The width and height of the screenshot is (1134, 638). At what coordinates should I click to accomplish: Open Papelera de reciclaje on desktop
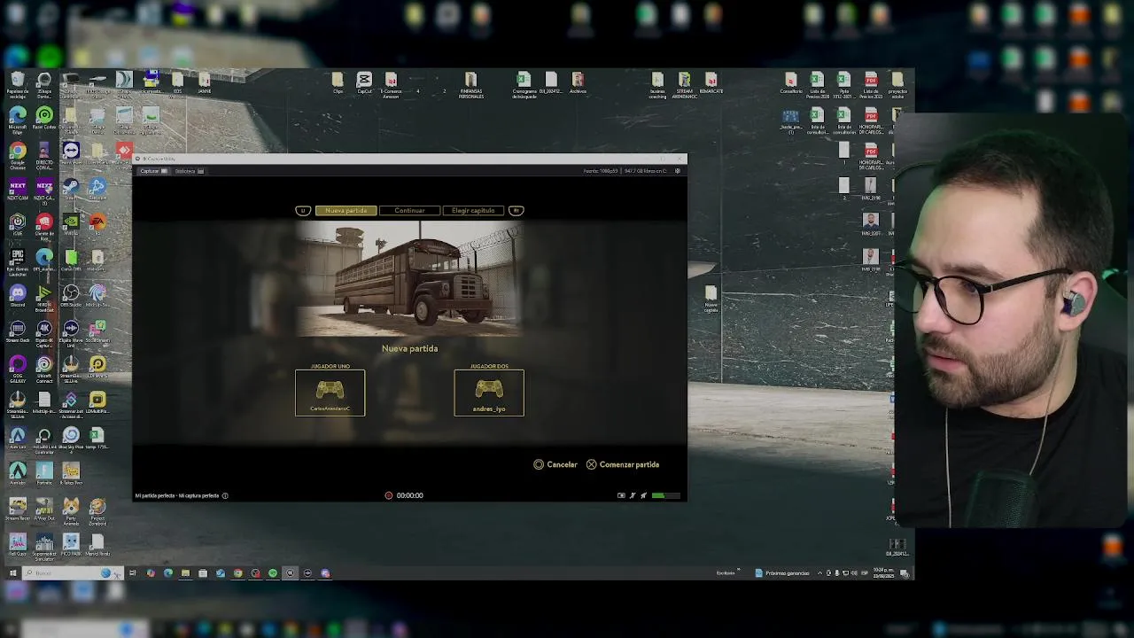click(x=17, y=85)
